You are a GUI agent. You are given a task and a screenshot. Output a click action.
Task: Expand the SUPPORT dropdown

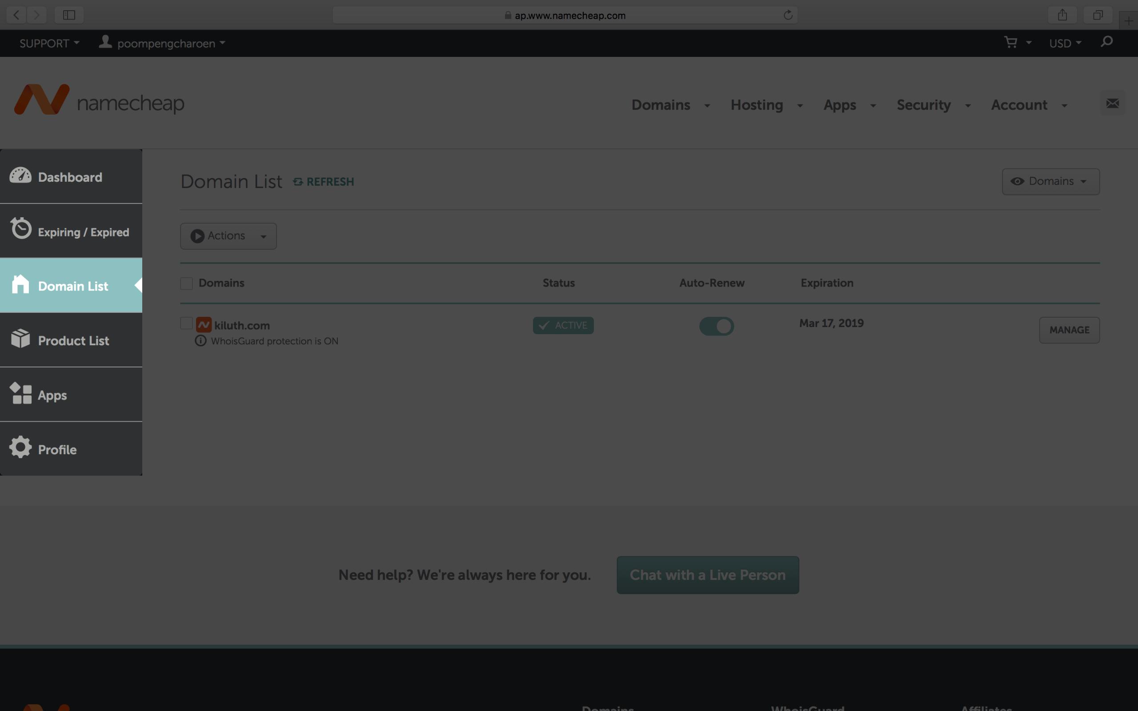coord(49,43)
